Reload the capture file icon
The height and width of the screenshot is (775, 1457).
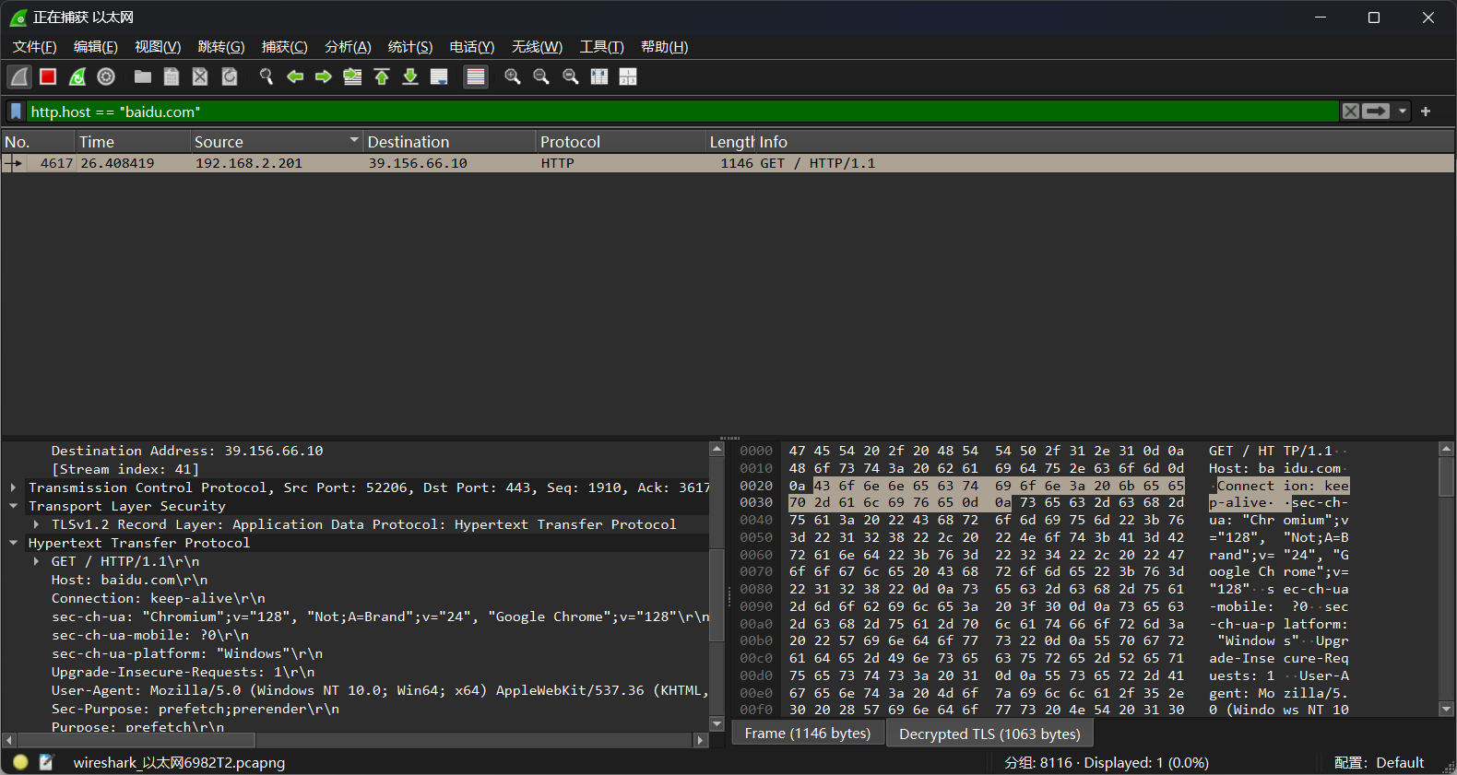(x=230, y=76)
